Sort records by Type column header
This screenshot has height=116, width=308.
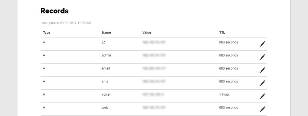[47, 33]
